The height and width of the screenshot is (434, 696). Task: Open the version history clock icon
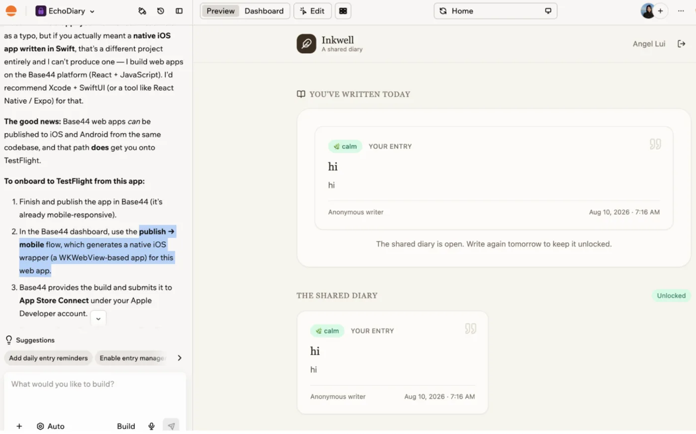161,11
